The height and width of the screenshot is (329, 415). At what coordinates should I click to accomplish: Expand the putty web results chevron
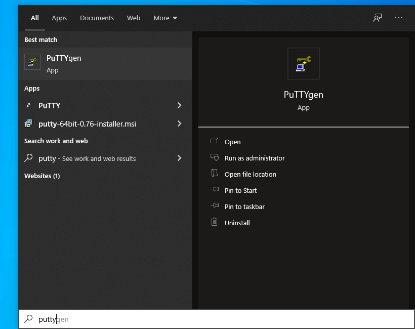(179, 158)
